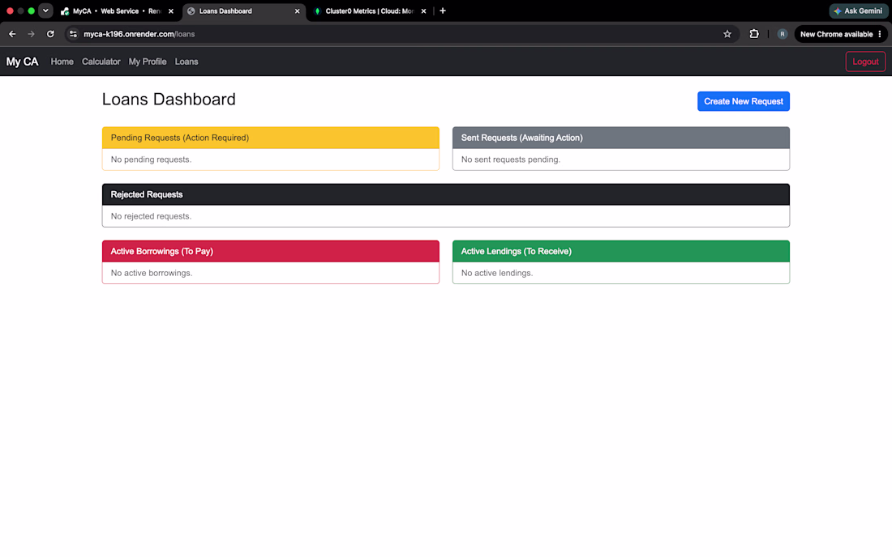Open My Profile in navbar

[148, 62]
